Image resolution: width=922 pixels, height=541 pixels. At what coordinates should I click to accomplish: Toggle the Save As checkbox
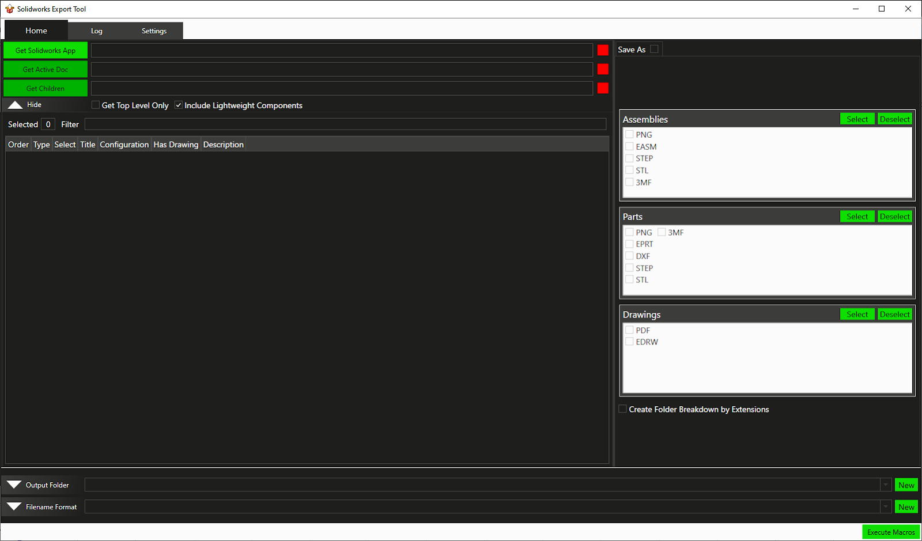pyautogui.click(x=654, y=49)
